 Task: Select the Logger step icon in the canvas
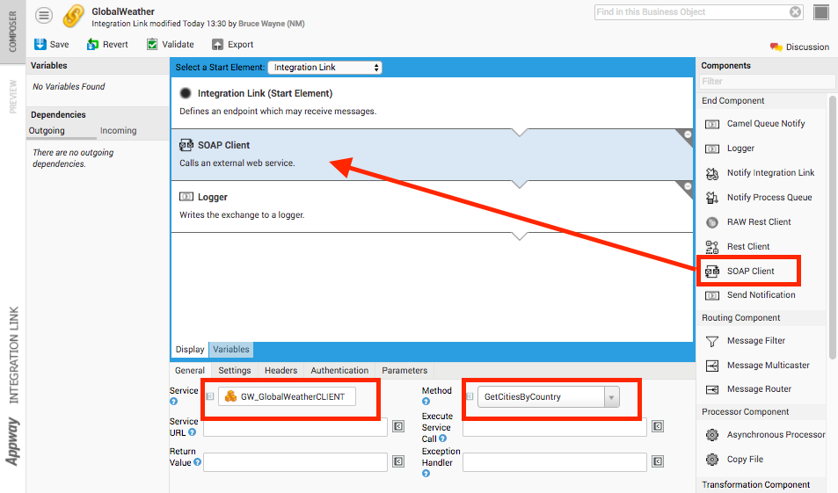point(186,197)
